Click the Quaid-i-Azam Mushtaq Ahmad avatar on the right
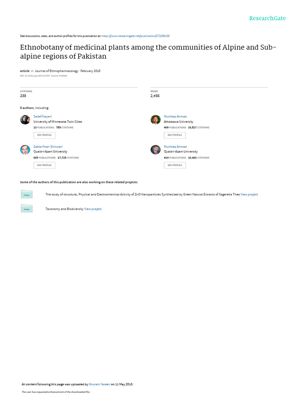Screen dimensions: 301x401 [156, 150]
